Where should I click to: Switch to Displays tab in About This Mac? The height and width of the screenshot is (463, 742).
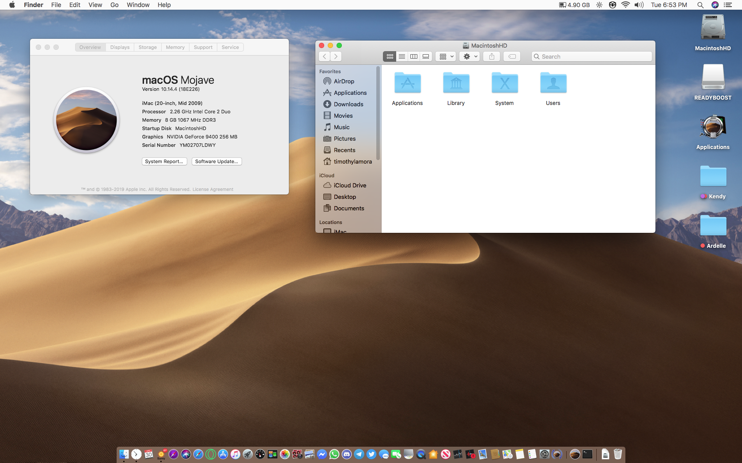[x=120, y=47]
